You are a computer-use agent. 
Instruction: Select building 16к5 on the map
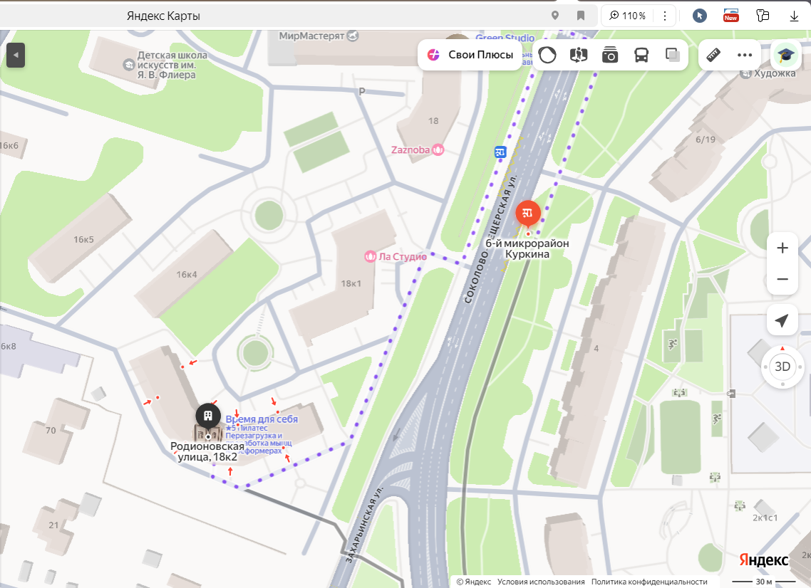84,239
